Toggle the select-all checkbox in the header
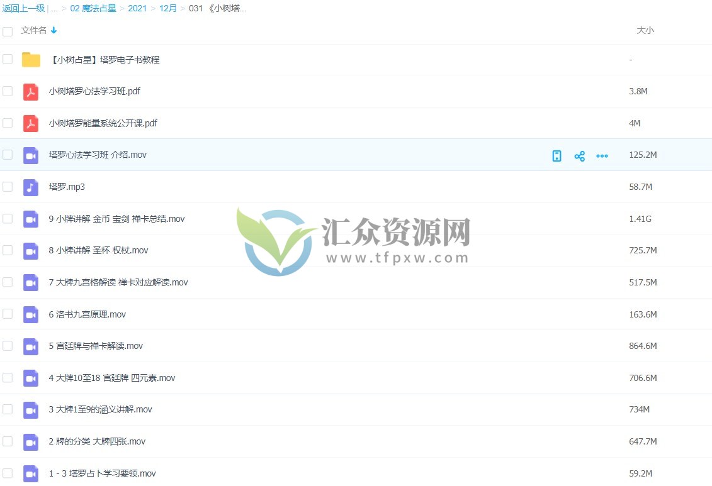Screen dimensions: 712x486 click(8, 30)
